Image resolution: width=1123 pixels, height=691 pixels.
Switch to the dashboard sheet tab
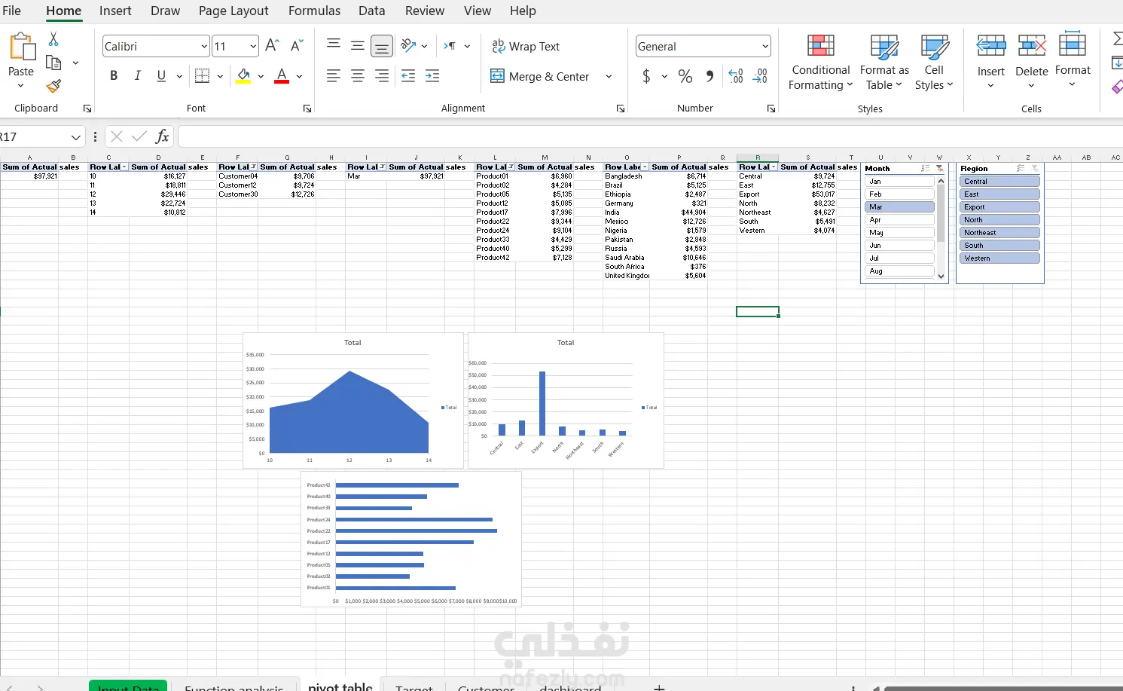click(570, 686)
